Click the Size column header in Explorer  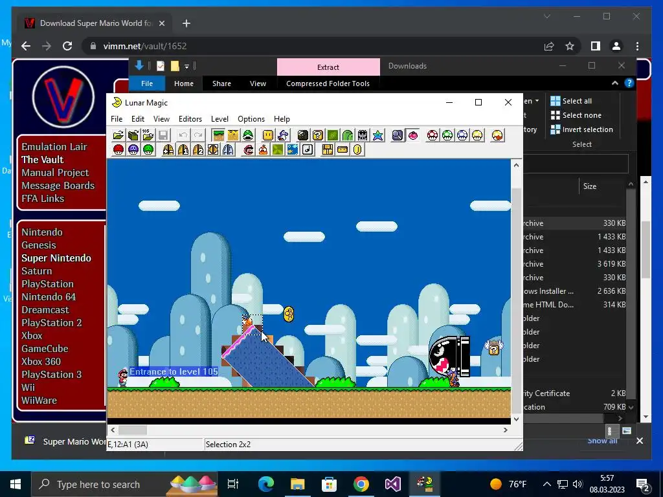pos(590,186)
